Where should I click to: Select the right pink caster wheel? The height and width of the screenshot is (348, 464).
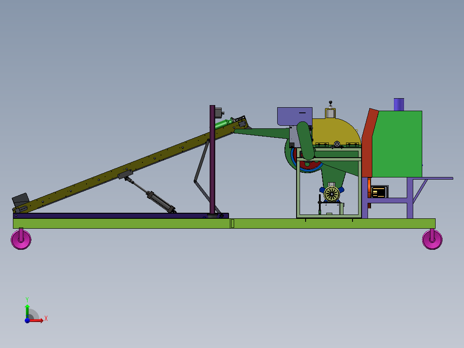click(x=432, y=239)
